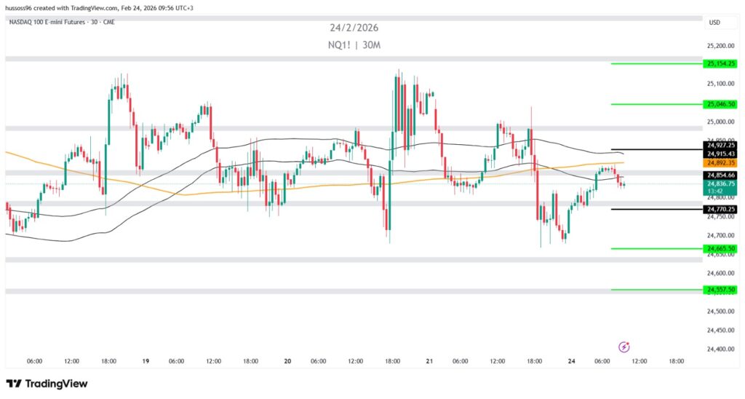Screen dimensions: 745x399
Task: Click the black 24,927.25 price label
Action: click(x=721, y=146)
